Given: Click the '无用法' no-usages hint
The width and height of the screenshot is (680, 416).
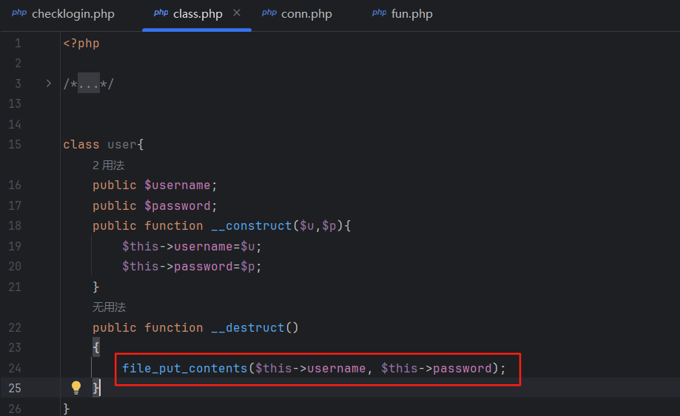Looking at the screenshot, I should pyautogui.click(x=109, y=307).
